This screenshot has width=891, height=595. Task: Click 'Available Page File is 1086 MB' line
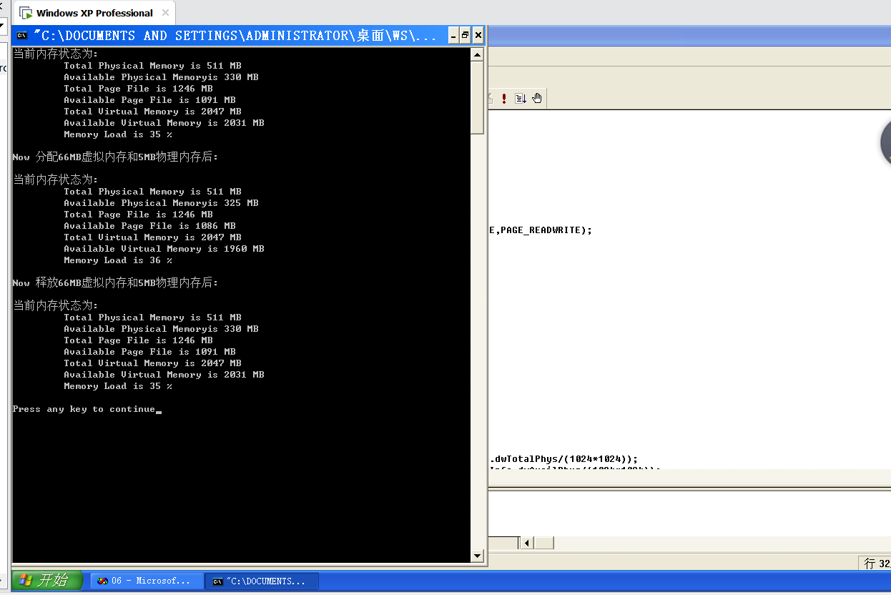(149, 226)
